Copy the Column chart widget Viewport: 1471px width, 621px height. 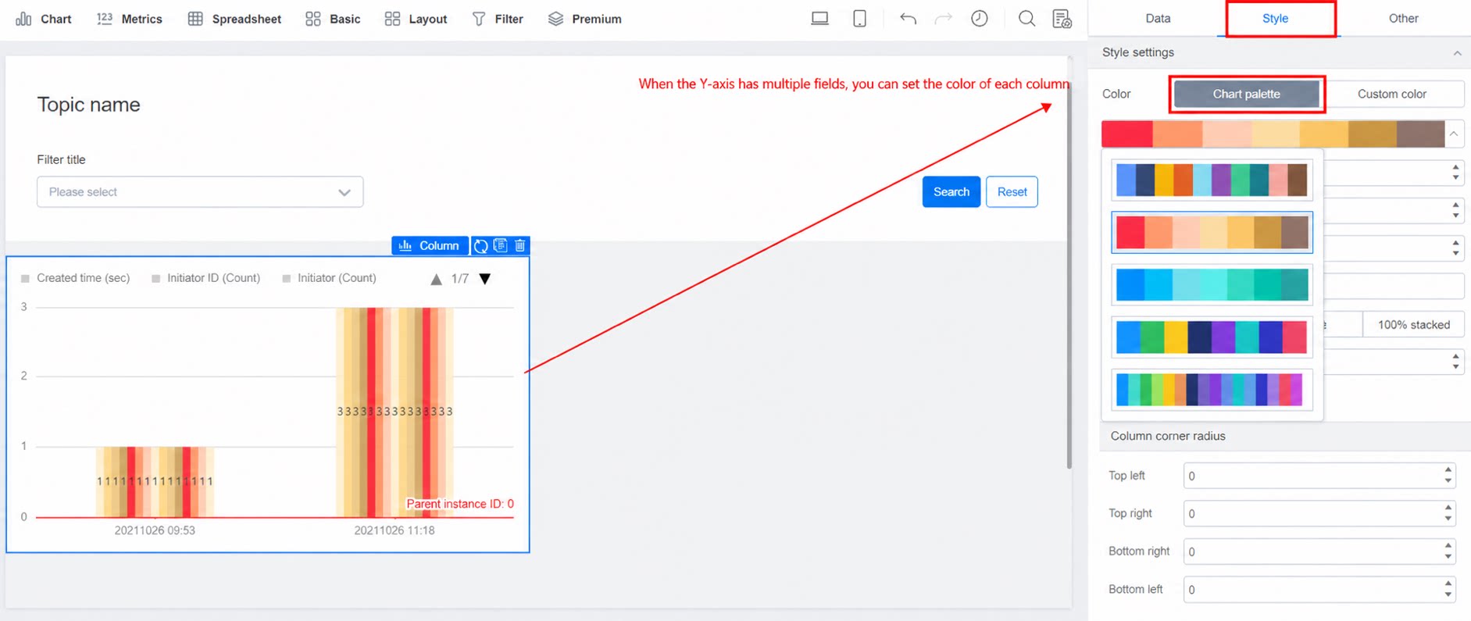[x=501, y=245]
